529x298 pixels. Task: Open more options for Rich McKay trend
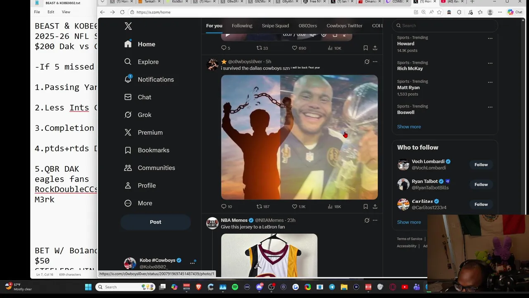pyautogui.click(x=490, y=63)
